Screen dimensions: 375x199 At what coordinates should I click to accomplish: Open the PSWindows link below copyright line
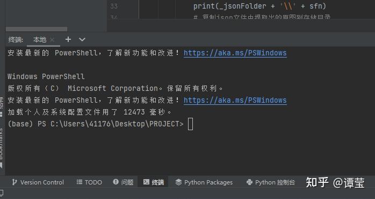pyautogui.click(x=235, y=100)
